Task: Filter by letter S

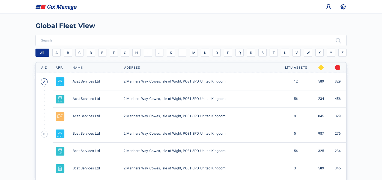Action: [262, 53]
